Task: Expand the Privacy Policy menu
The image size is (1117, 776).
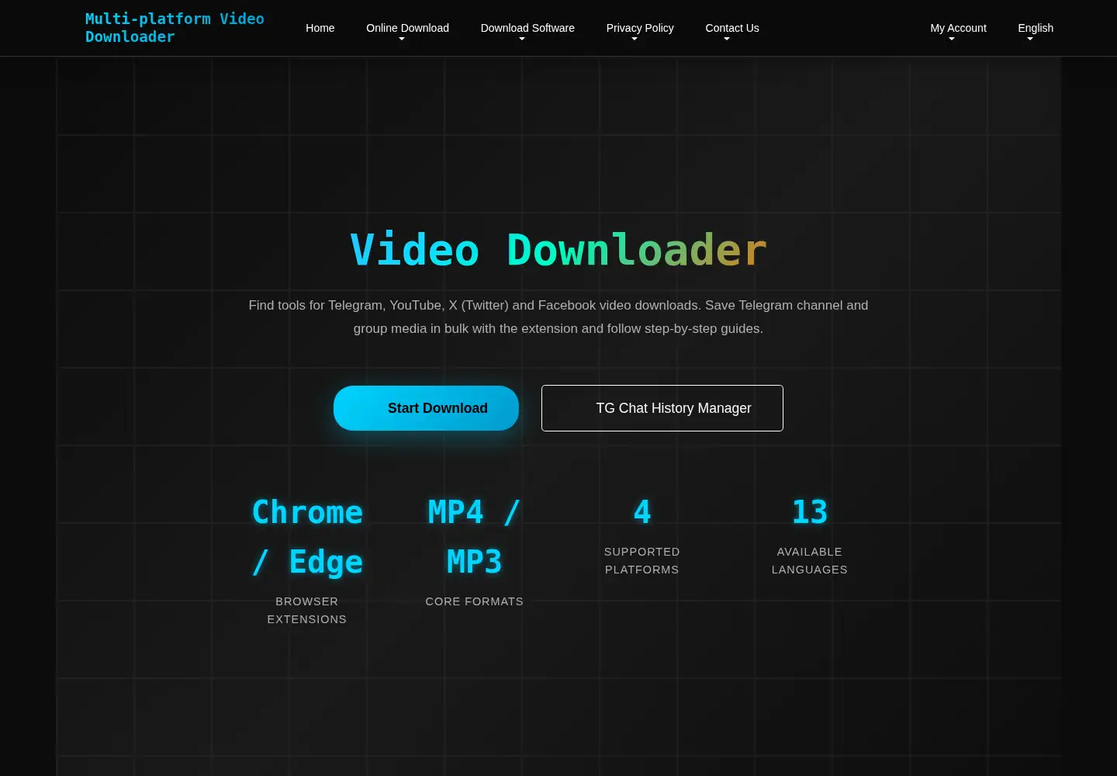Action: [x=640, y=29]
